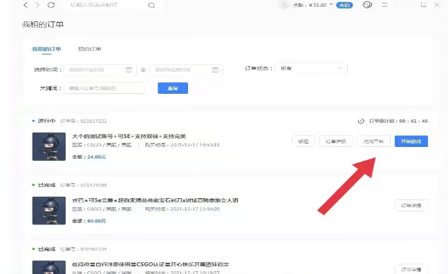Click the 关键词 order number input field
This screenshot has width=448, height=274.
pyautogui.click(x=104, y=88)
